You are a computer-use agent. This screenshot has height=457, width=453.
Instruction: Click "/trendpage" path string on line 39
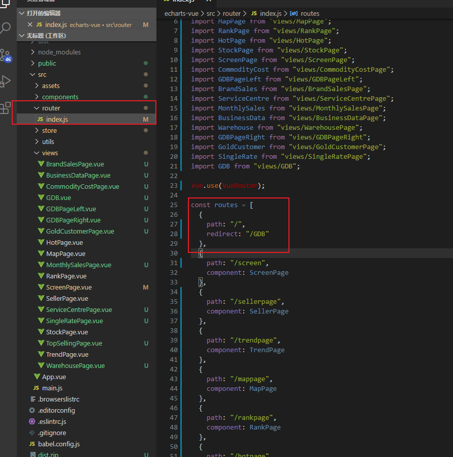[x=253, y=340]
